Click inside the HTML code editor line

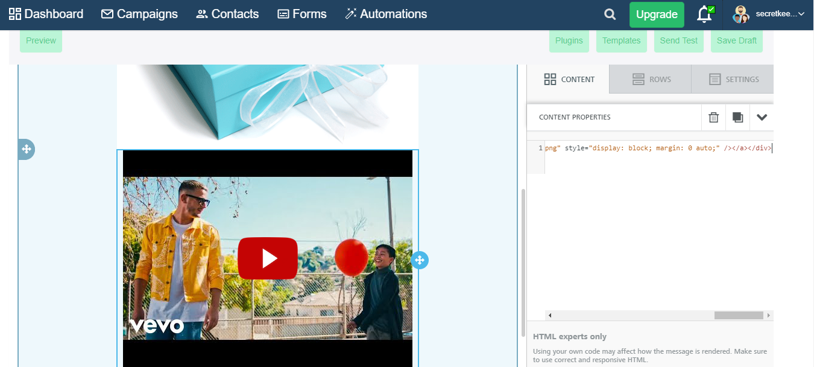tap(658, 148)
